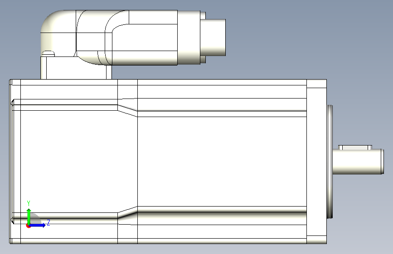Select the square front mounting flange
This screenshot has width=393, height=254.
pos(316,161)
